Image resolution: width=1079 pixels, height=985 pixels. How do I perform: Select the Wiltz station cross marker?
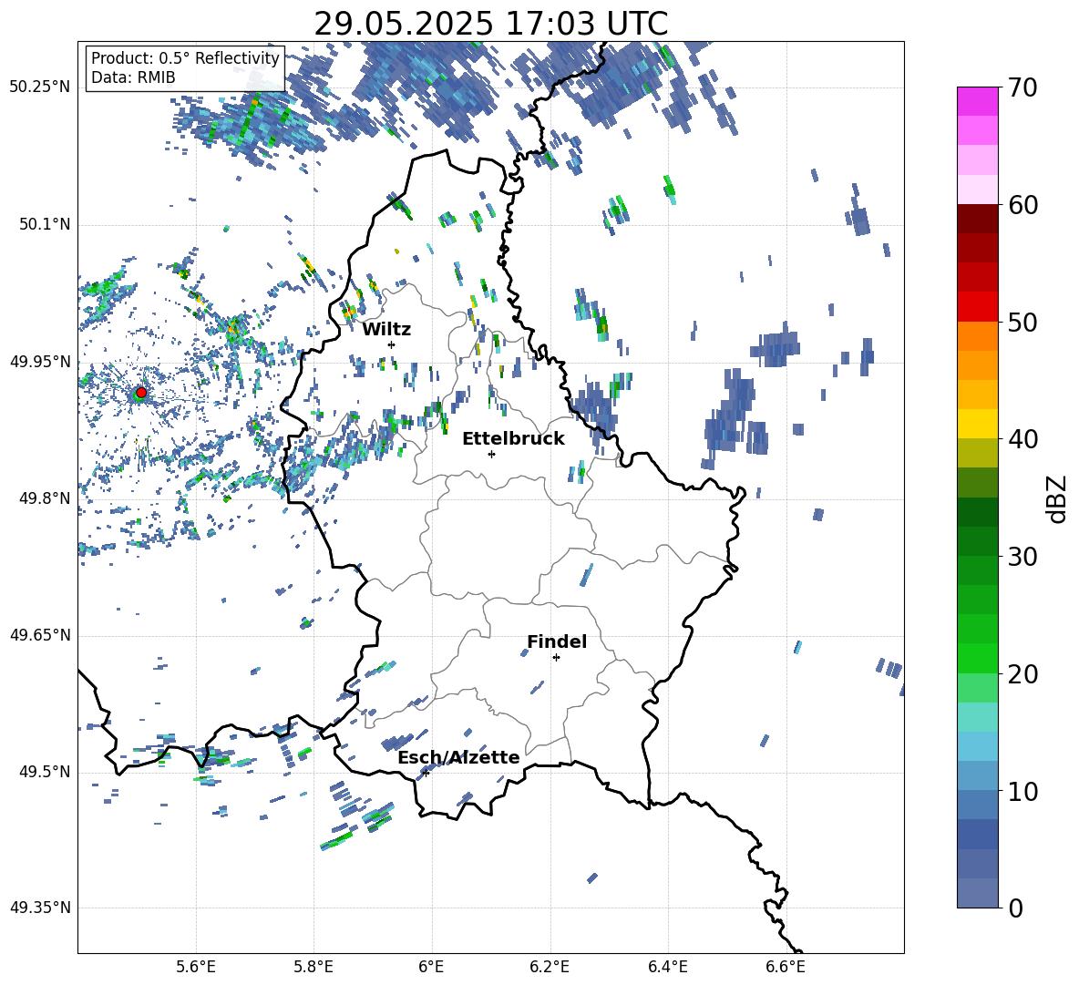[x=392, y=344]
